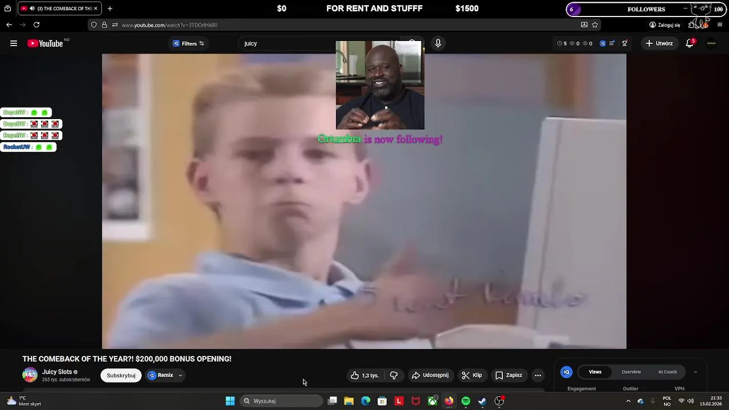Screen dimensions: 729x410
Task: Open the POL NO language switcher
Action: pos(667,401)
